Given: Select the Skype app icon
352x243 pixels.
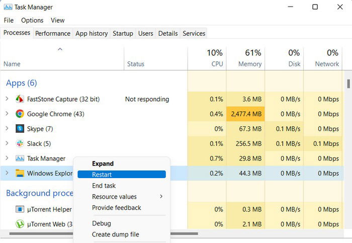Looking at the screenshot, I should click(20, 129).
